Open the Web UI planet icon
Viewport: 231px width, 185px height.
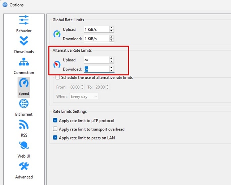24,146
